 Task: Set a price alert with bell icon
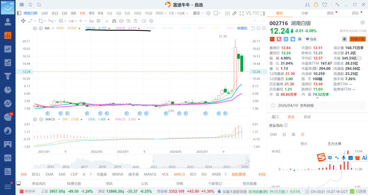coord(344,39)
